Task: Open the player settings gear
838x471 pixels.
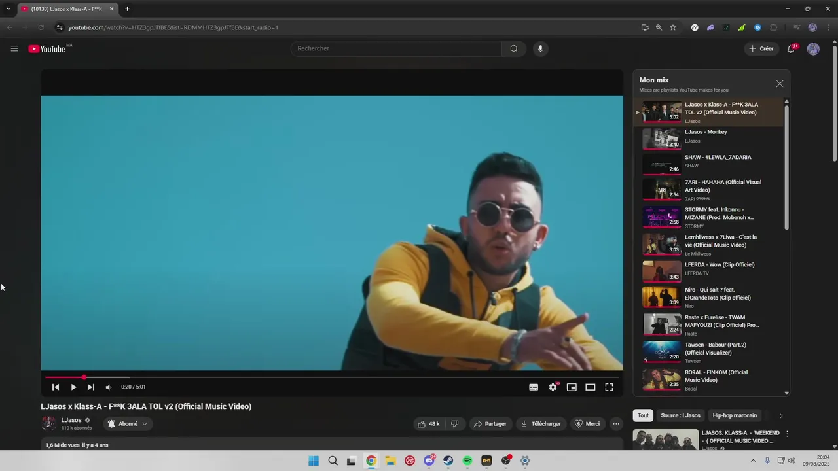Action: pos(553,387)
